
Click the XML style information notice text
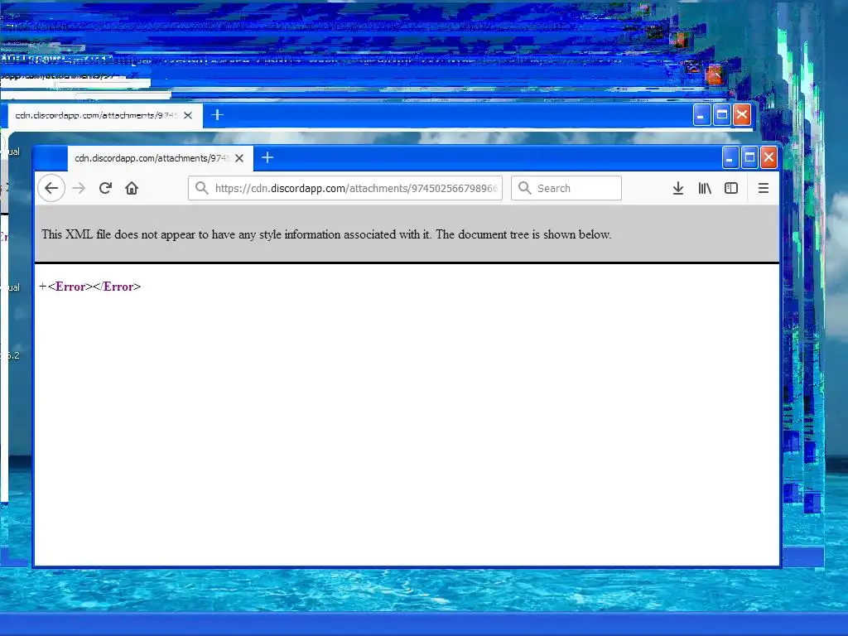click(326, 234)
